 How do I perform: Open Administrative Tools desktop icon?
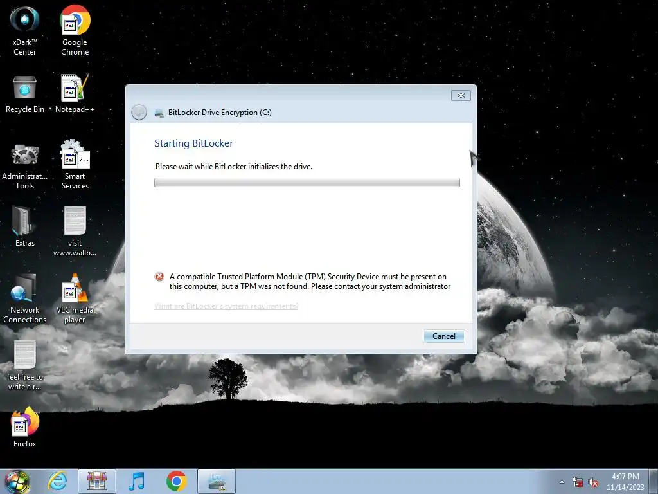click(25, 167)
